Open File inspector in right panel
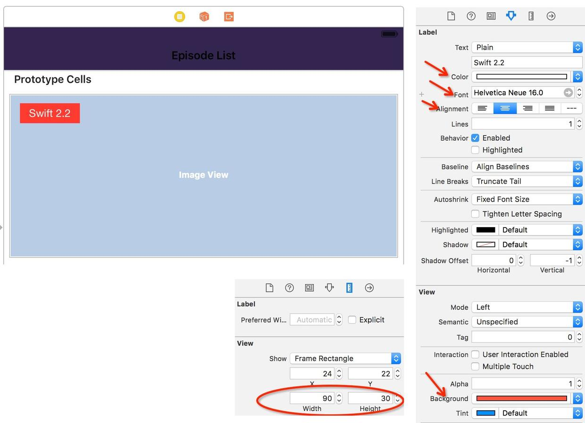The width and height of the screenshot is (585, 423). [451, 16]
